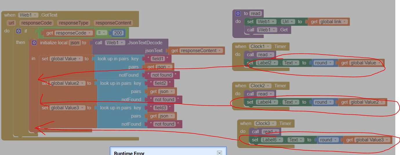Image resolution: width=400 pixels, height=155 pixels.
Task: Edit the not found string under field1
Action: (162, 75)
